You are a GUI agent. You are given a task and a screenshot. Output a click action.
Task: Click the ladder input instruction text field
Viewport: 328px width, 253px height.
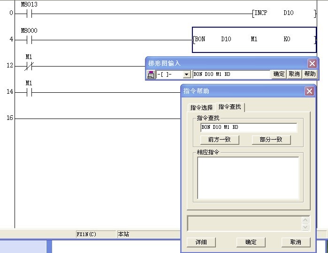(x=231, y=74)
